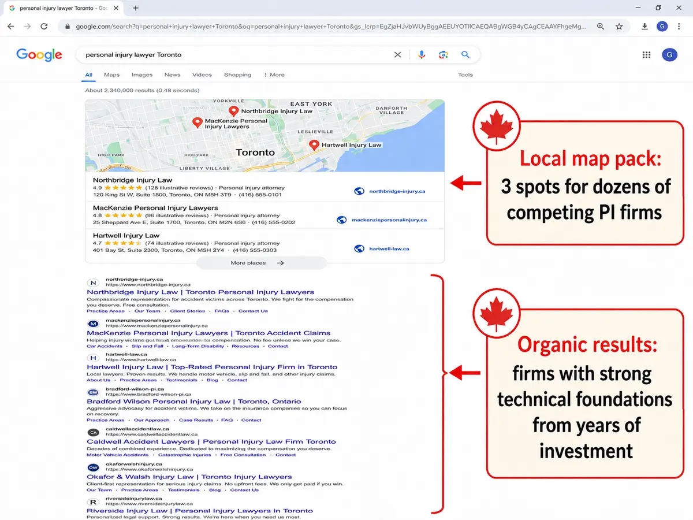
Task: Click the zoom magnifier icon in address bar
Action: (x=601, y=27)
